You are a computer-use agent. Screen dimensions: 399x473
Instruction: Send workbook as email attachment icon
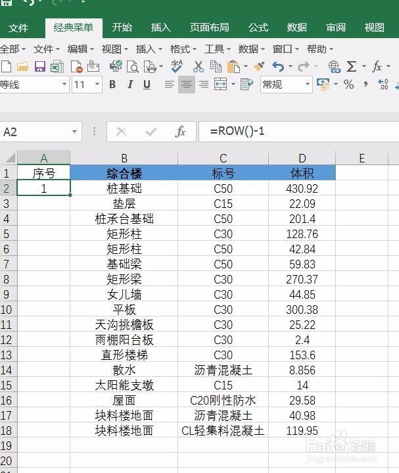coord(93,66)
